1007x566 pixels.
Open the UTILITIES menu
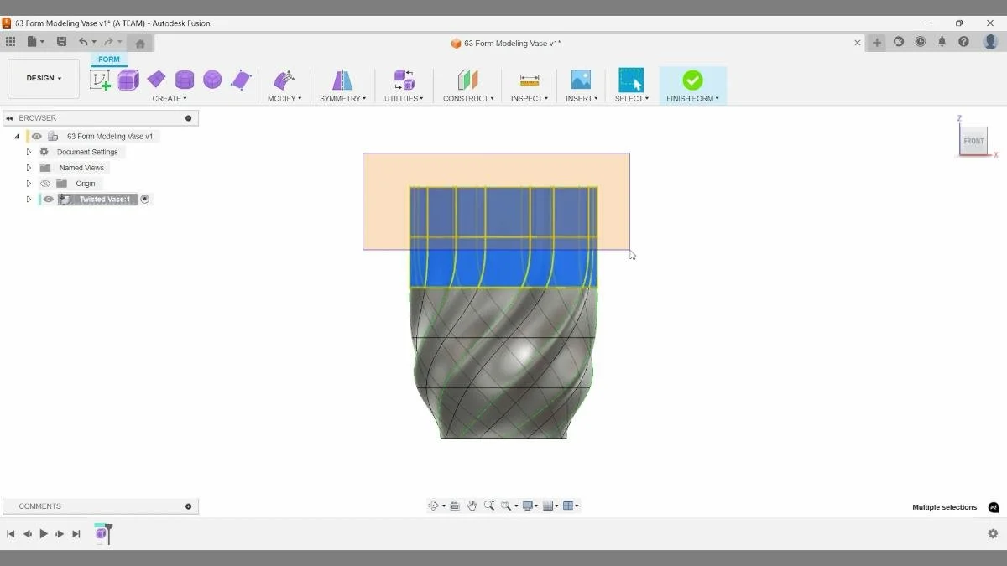404,99
